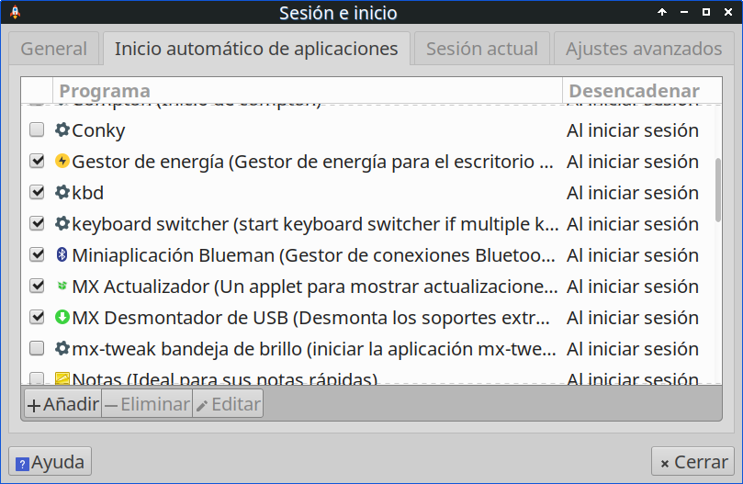
Task: Select Miniaplicación Blueman entry text
Action: point(314,255)
